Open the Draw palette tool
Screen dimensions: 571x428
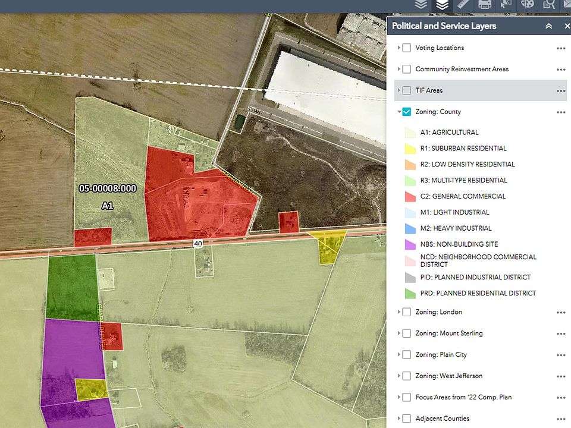528,5
